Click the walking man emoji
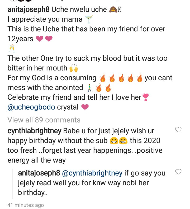 click(89, 88)
